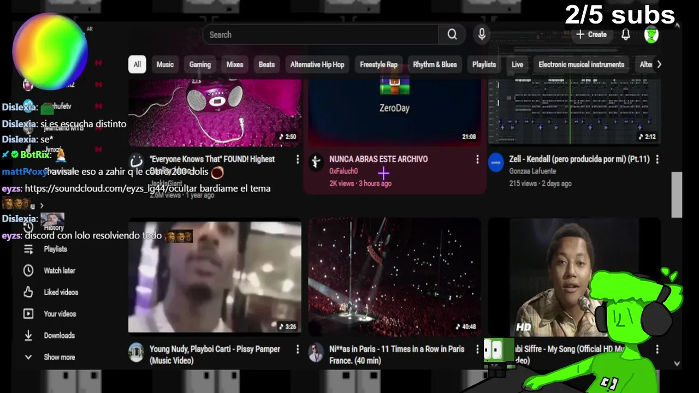Viewport: 699px width, 393px height.
Task: Open NUNCA ABRAS ESTE ARCHIVO video title
Action: 378,159
